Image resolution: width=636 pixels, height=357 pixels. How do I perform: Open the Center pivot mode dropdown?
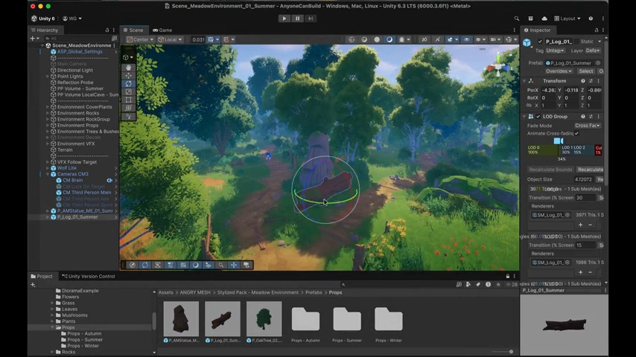click(140, 39)
